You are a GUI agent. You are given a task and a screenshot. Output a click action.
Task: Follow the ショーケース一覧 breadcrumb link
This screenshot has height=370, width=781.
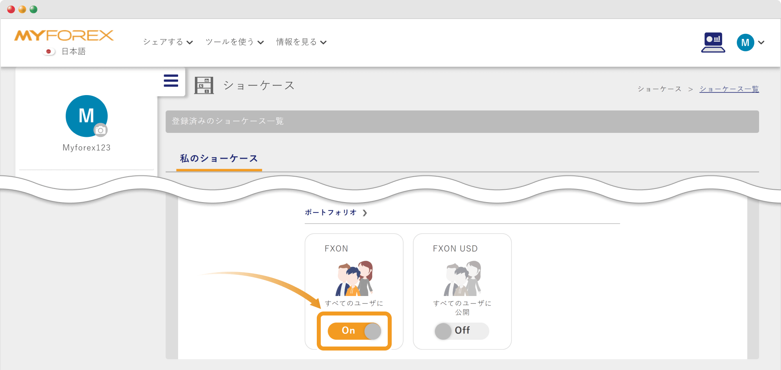click(x=729, y=89)
